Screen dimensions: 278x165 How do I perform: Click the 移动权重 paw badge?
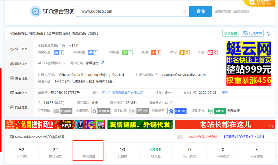93,53
